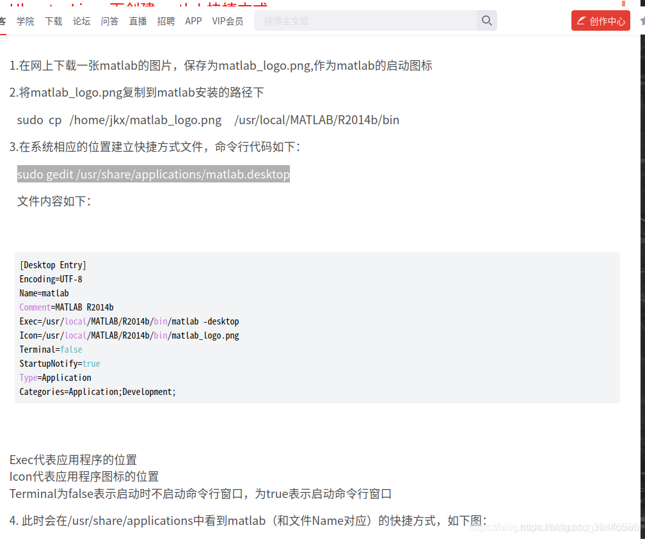This screenshot has height=539, width=645.
Task: Open the APP nav link
Action: pyautogui.click(x=193, y=21)
